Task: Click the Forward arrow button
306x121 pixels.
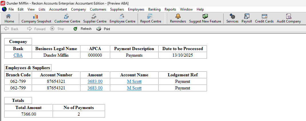Action: 36,29
